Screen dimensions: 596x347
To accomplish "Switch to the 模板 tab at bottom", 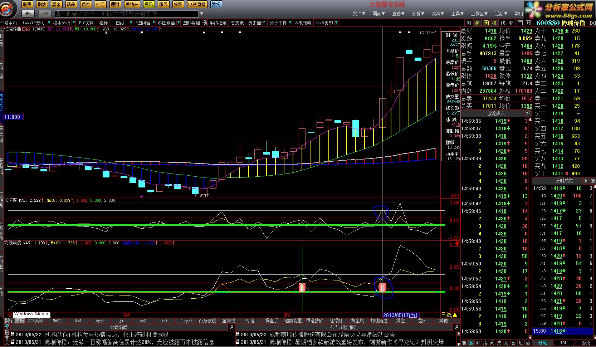I will click(19, 321).
